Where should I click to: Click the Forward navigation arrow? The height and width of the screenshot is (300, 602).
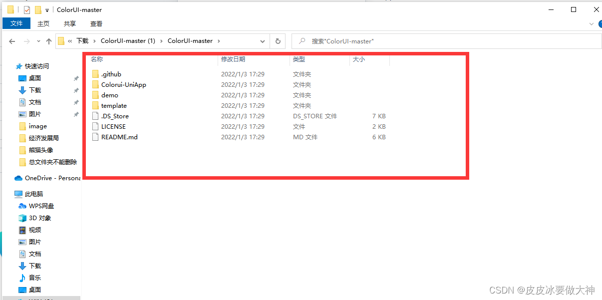(x=27, y=41)
